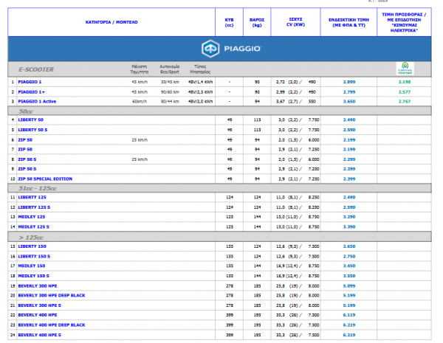The height and width of the screenshot is (343, 443).
Task: Click the 3.450 price for MEDLEY 150
Action: click(x=349, y=266)
